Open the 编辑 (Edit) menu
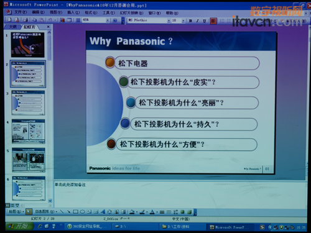 38,12
